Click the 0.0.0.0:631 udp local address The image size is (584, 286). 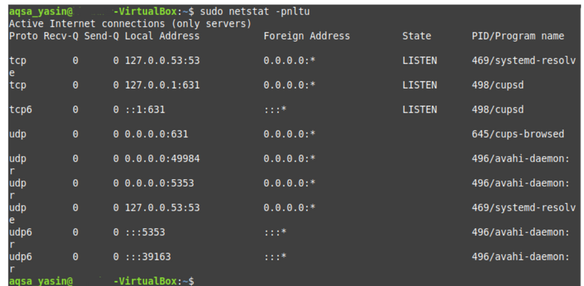(x=156, y=134)
